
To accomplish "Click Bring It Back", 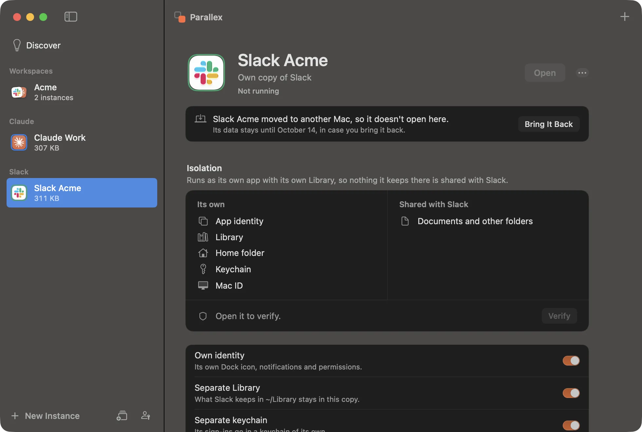I will click(549, 124).
